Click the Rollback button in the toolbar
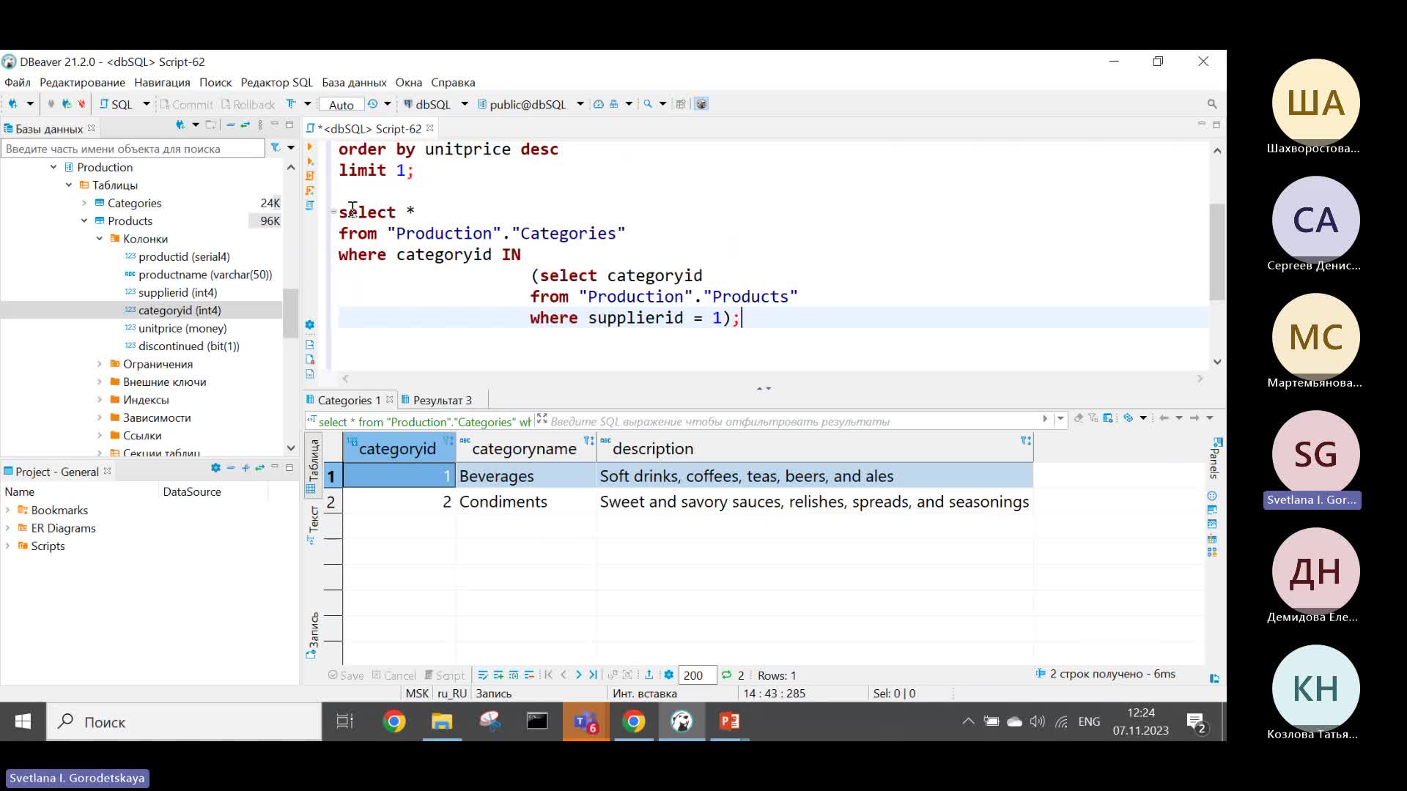Viewport: 1407px width, 791px height. (x=248, y=104)
